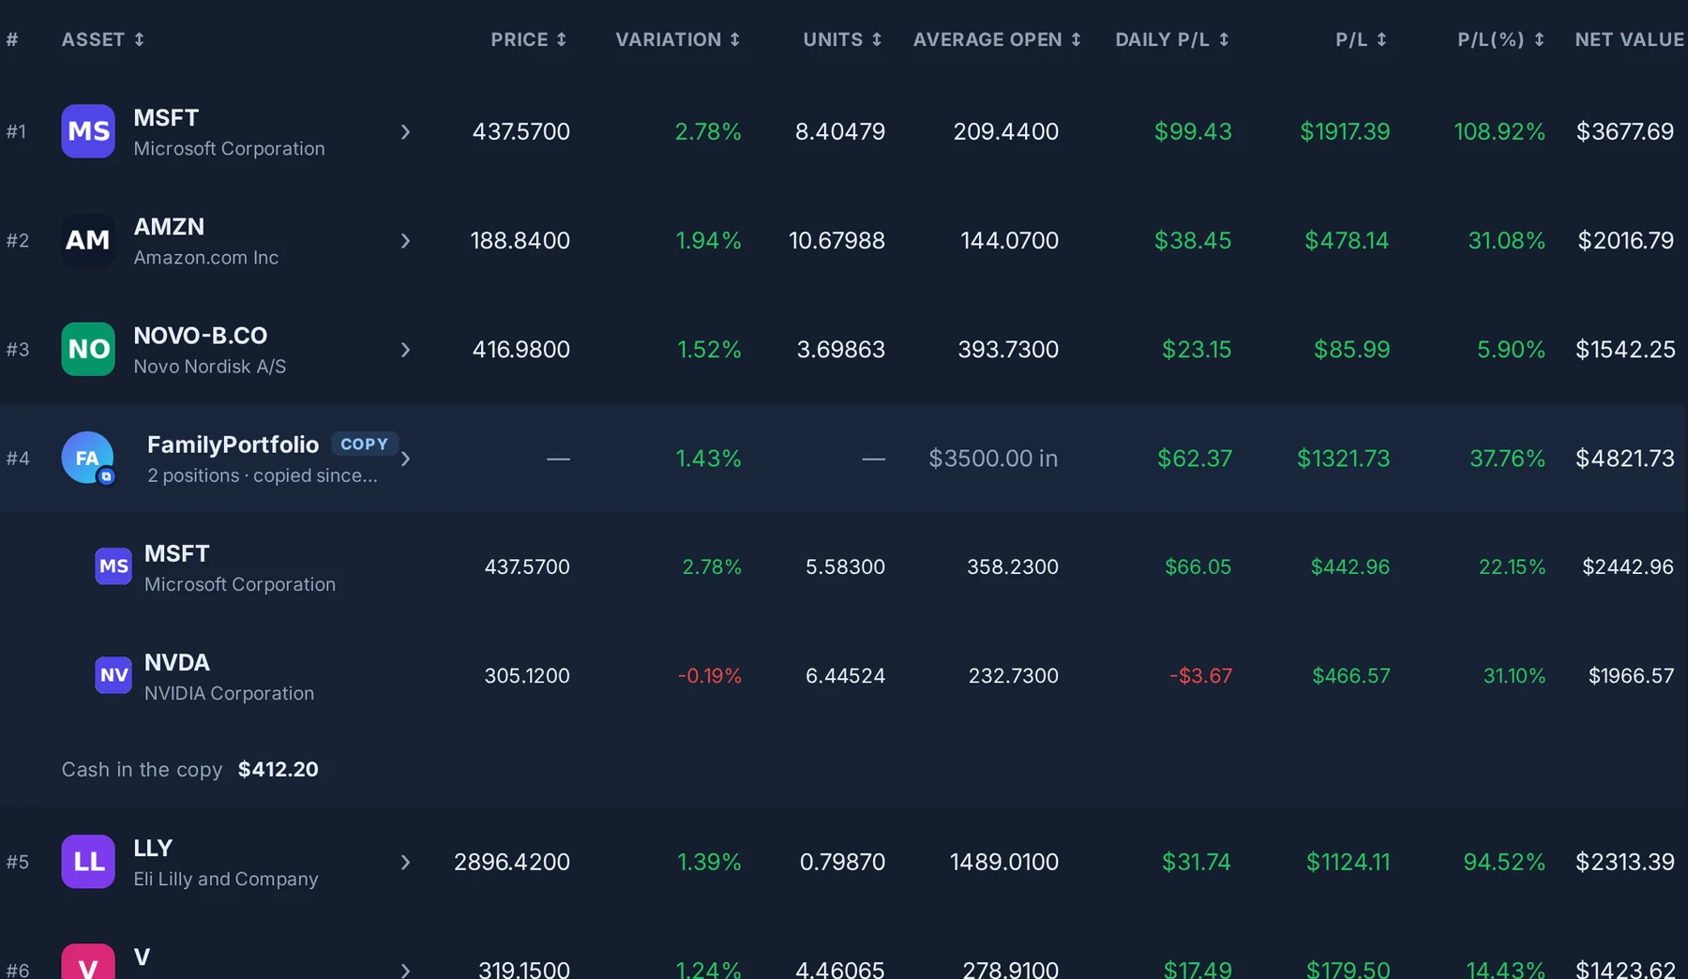Click the # column header
The width and height of the screenshot is (1688, 979).
point(12,39)
